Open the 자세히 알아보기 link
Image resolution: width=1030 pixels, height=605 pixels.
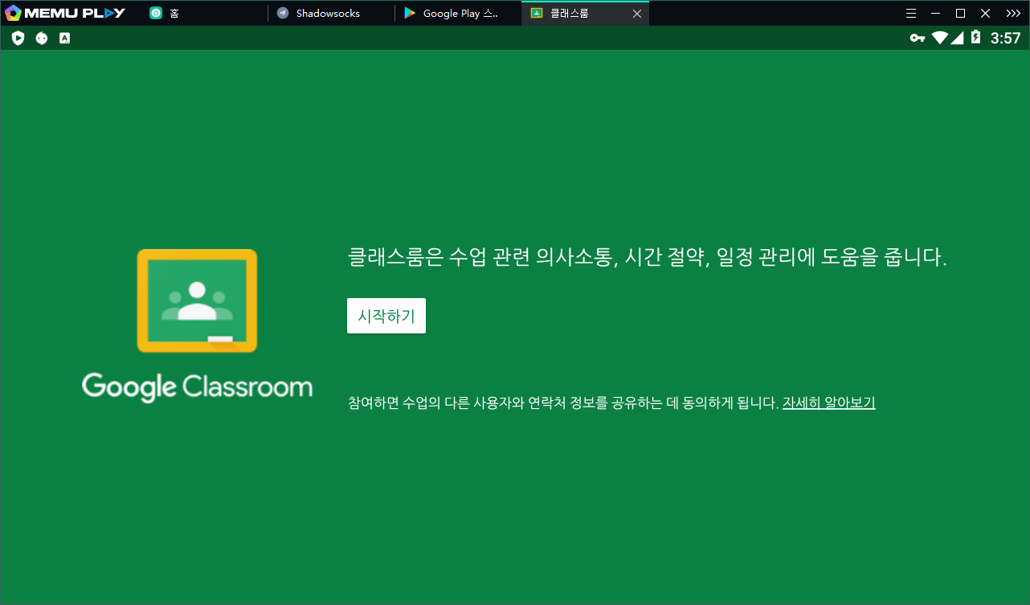click(x=828, y=403)
